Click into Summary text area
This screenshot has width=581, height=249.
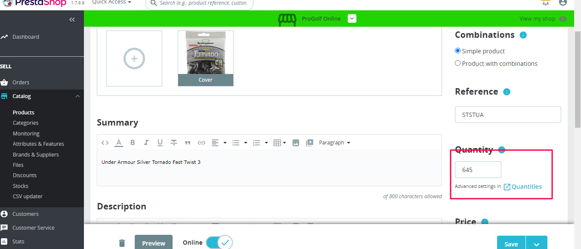coord(269,168)
